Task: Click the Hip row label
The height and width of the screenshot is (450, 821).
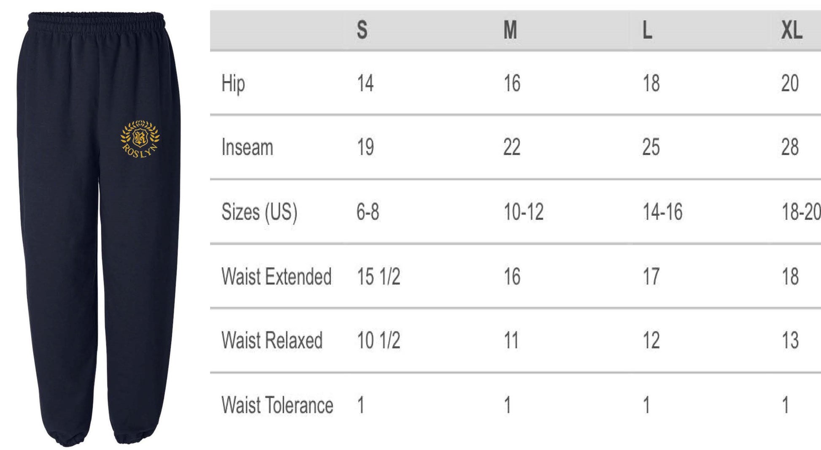Action: coord(233,84)
